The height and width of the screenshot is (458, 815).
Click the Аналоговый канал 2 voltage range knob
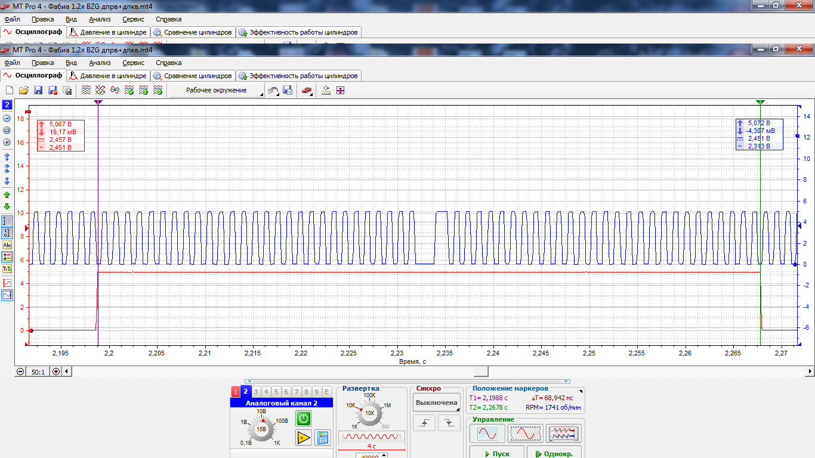tap(261, 429)
